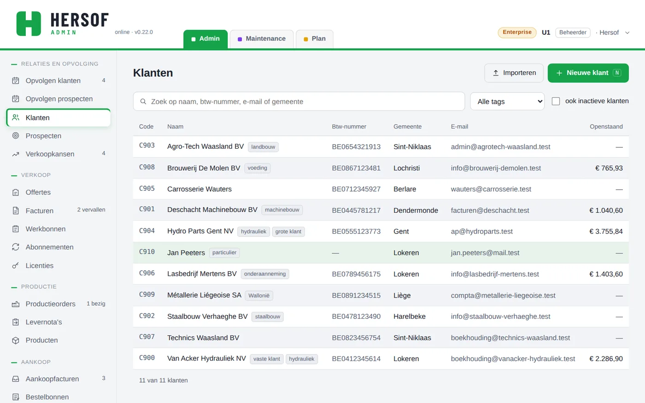This screenshot has height=403, width=645.
Task: Click the Aankoopfacturen inbox icon
Action: pos(16,379)
